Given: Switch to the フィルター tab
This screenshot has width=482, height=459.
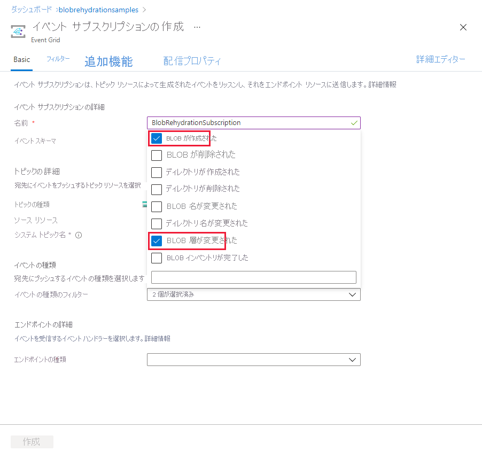Looking at the screenshot, I should pos(57,59).
